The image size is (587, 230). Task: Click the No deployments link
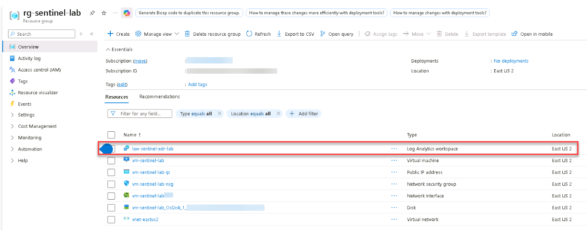tap(511, 61)
